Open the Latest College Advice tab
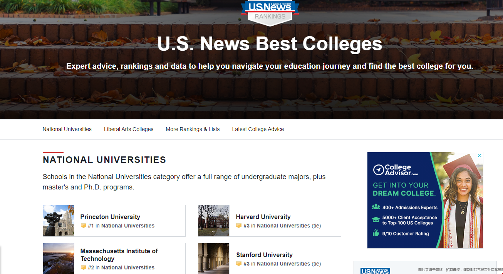 [258, 129]
